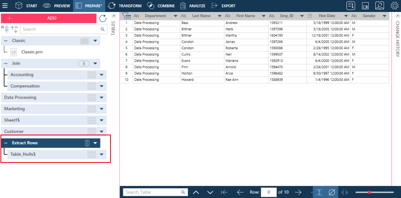Open the settings gear icon
The image size is (401, 198).
395,6
